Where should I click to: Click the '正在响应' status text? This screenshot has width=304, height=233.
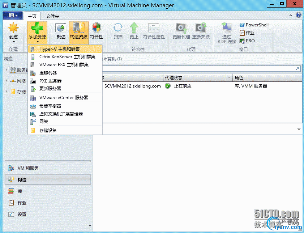click(183, 86)
